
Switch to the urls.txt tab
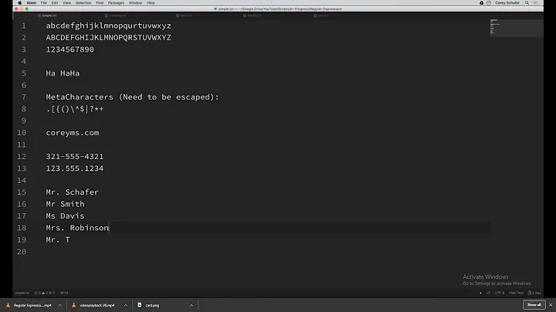(321, 15)
